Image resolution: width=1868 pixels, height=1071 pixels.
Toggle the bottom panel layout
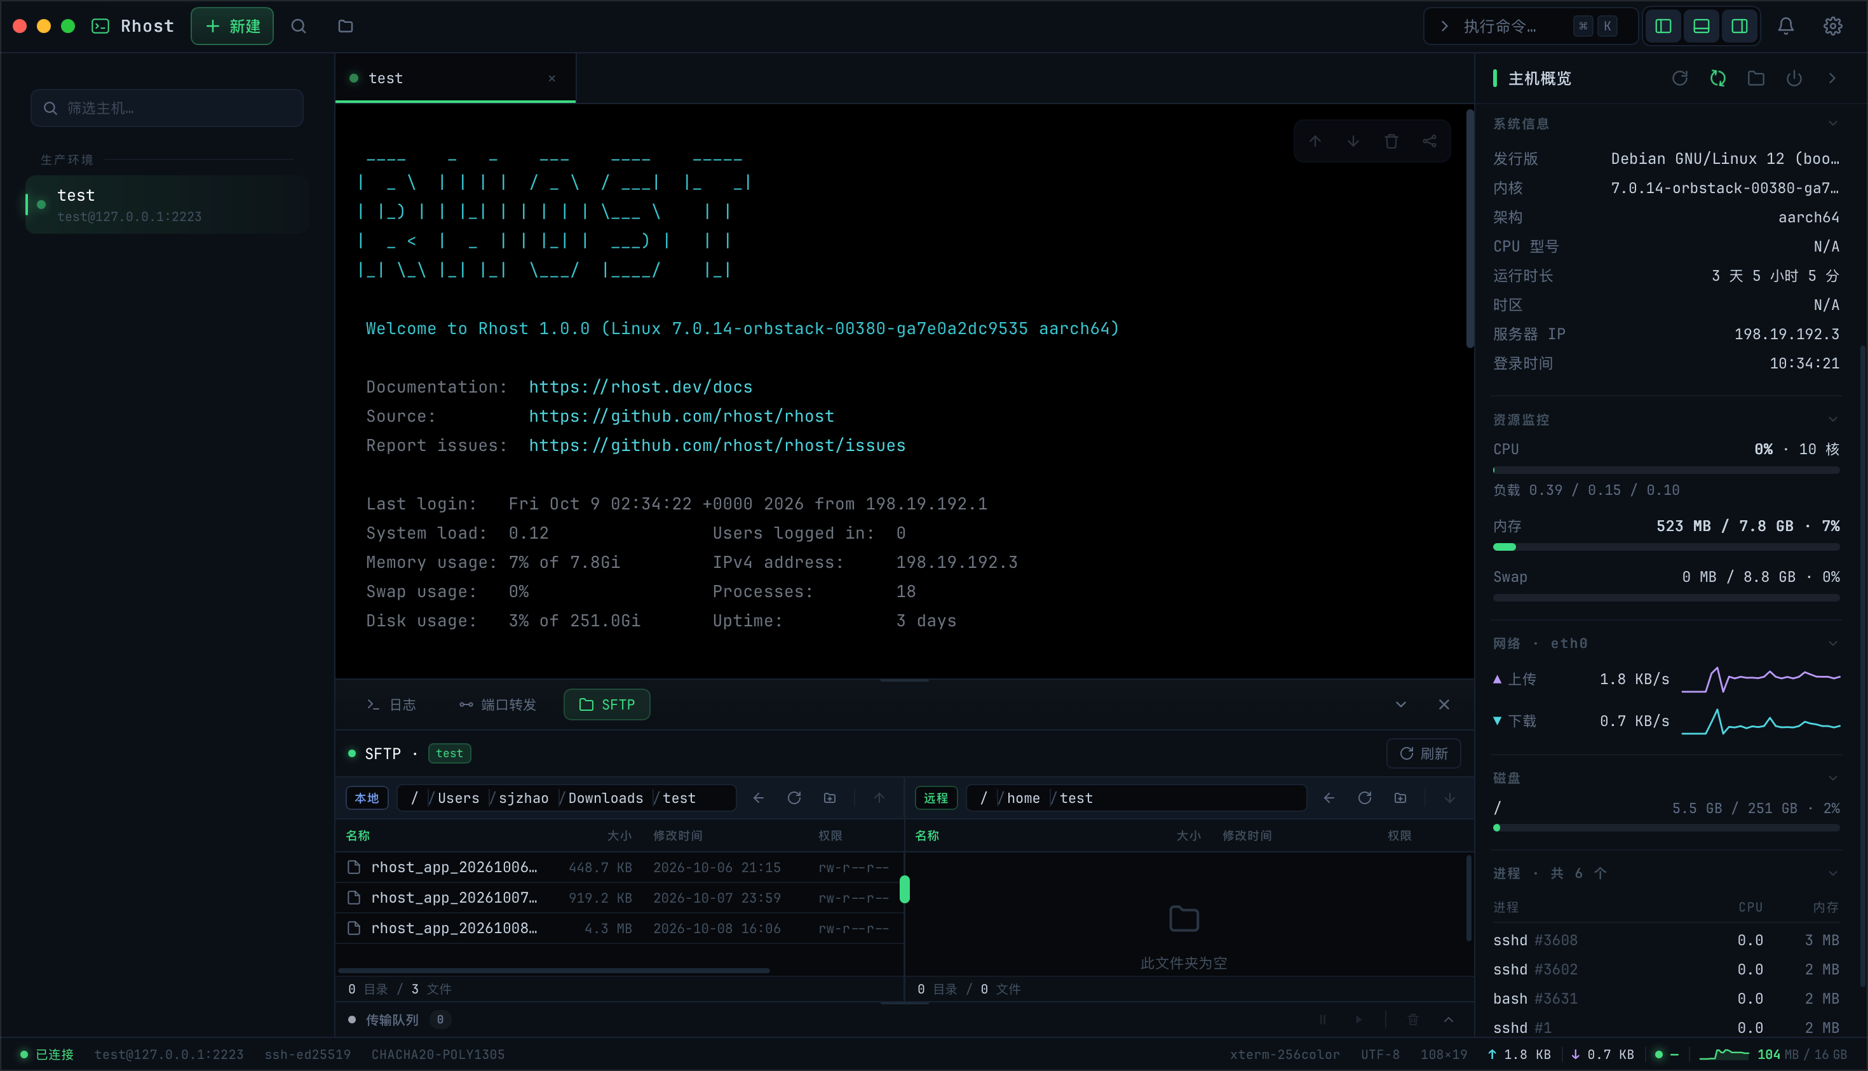click(x=1701, y=27)
